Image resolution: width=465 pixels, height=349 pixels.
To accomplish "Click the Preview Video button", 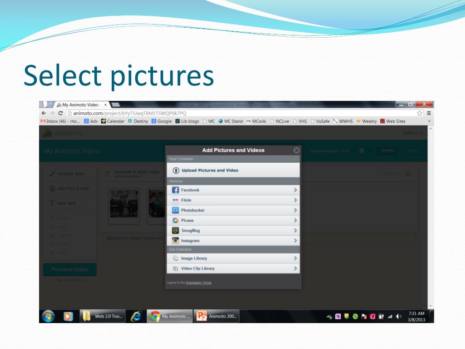I will pos(70,269).
